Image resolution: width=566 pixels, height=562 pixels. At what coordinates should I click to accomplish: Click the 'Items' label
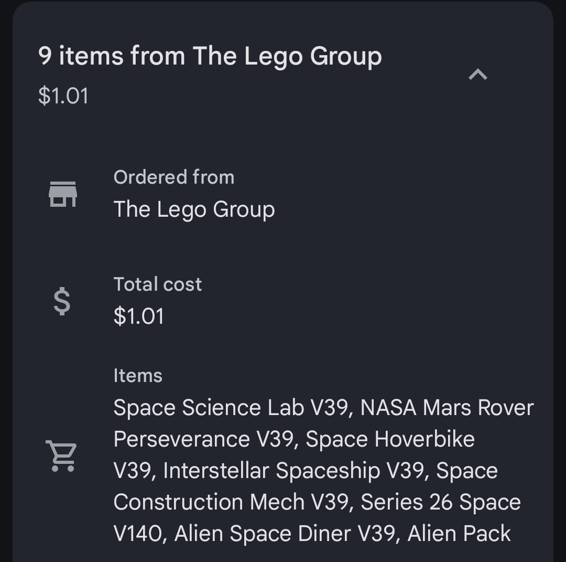pos(138,376)
